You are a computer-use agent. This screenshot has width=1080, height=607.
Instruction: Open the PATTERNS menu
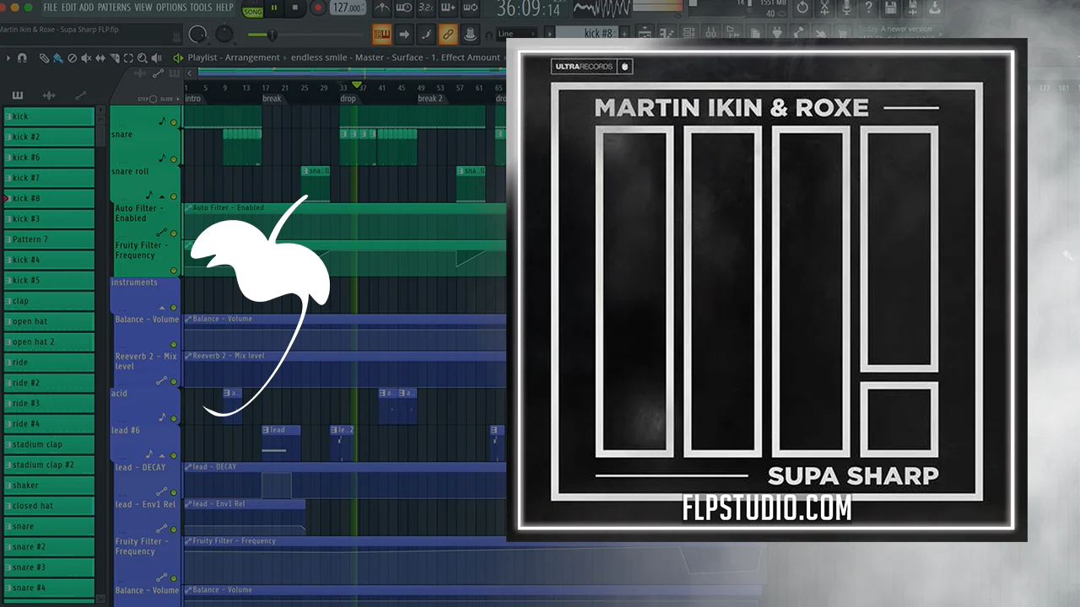coord(114,8)
